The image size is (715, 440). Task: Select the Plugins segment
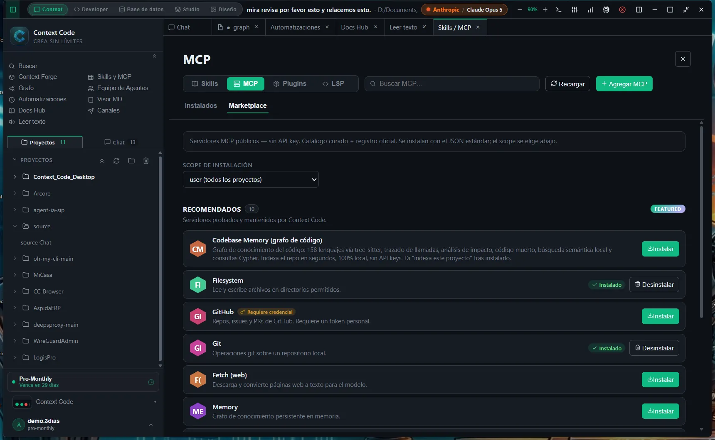(x=290, y=83)
